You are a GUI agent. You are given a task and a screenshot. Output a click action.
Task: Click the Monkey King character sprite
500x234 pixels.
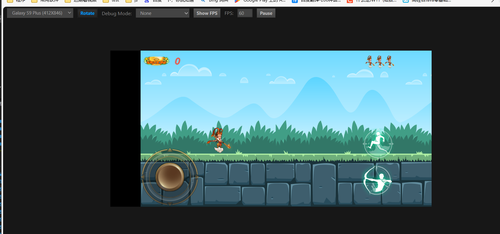219,140
